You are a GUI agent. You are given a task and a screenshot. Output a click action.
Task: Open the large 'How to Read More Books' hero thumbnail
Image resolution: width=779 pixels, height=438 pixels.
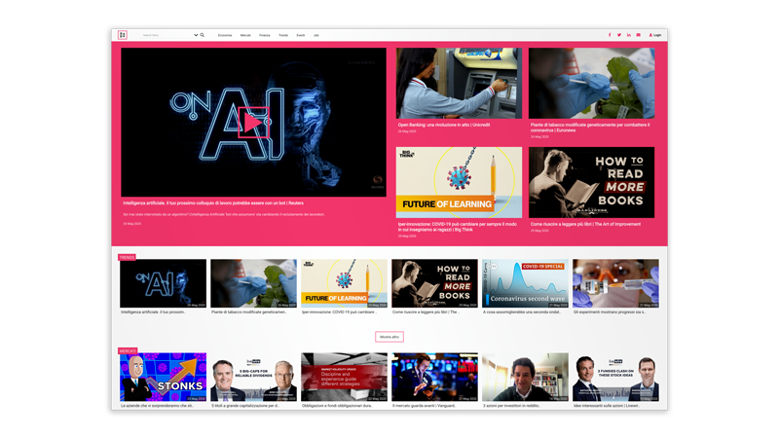click(x=591, y=182)
